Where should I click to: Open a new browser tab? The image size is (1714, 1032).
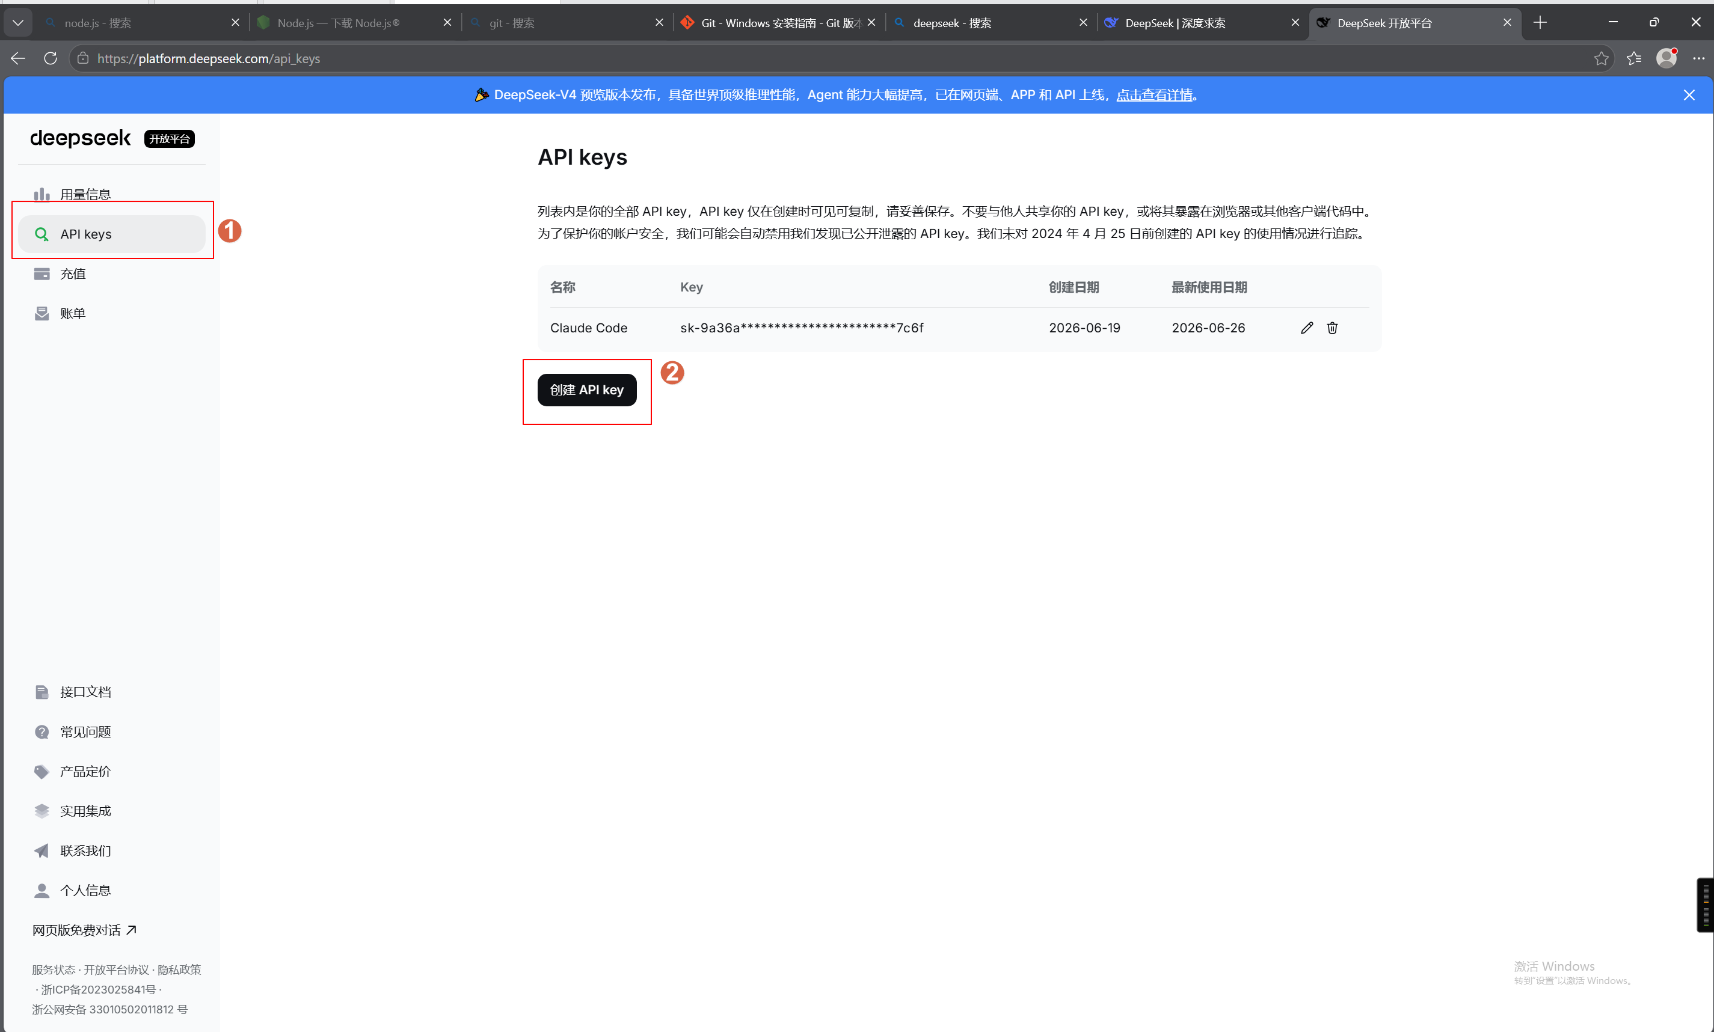pyautogui.click(x=1540, y=23)
